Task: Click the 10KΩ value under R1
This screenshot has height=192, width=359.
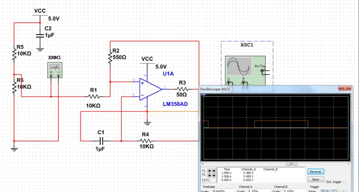Action: tap(93, 106)
